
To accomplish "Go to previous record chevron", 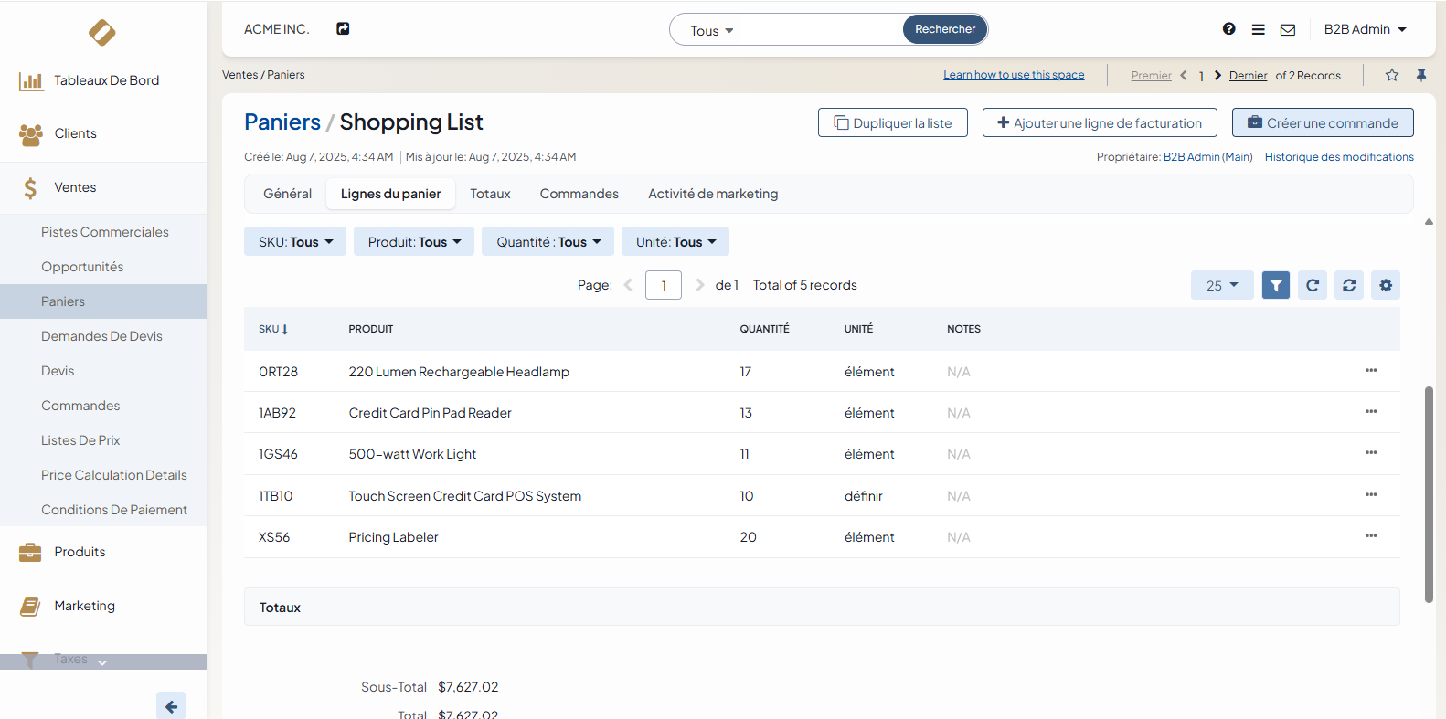I will tap(1184, 75).
